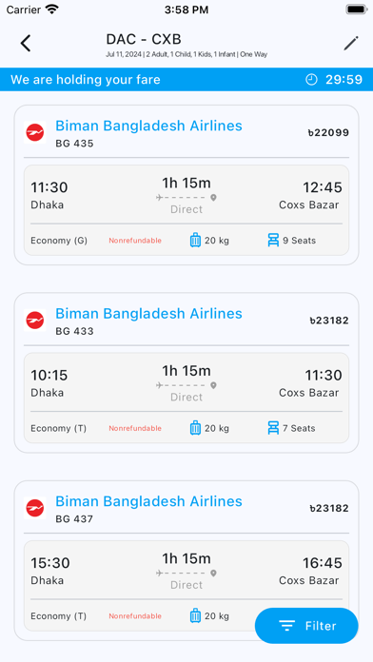Select price ৳22099 on BG 435

328,133
